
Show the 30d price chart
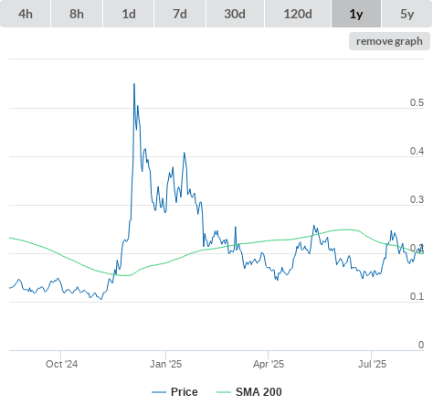[235, 14]
